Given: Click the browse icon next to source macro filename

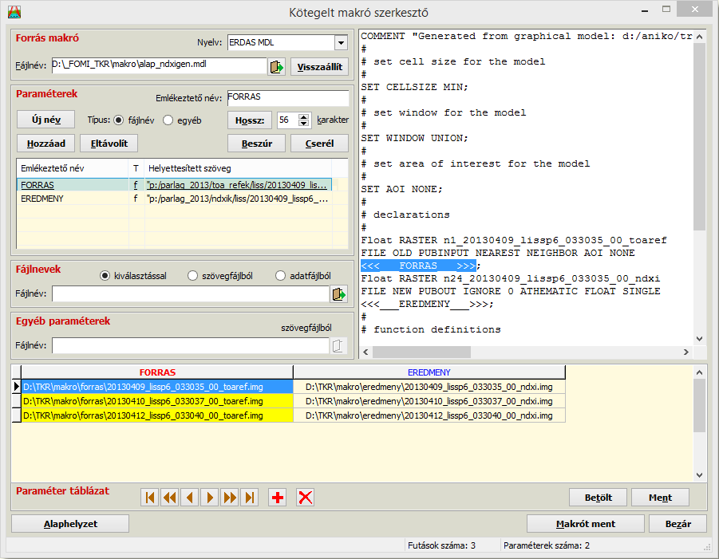Looking at the screenshot, I should pyautogui.click(x=276, y=66).
